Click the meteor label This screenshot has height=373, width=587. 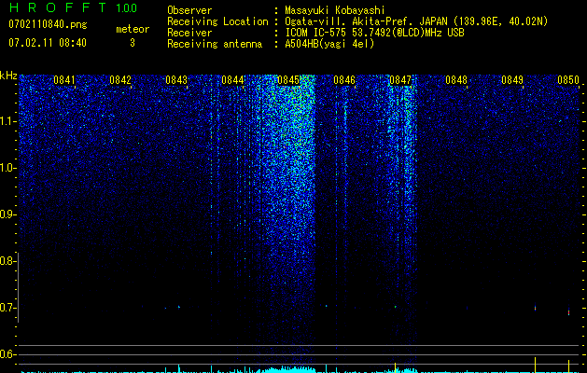[133, 29]
